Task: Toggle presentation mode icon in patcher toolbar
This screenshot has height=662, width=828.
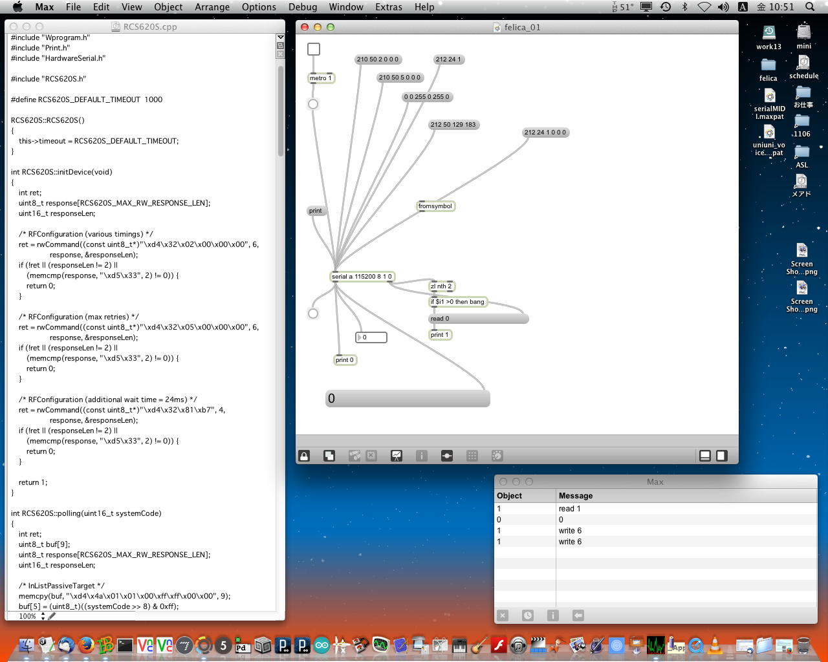Action: [397, 456]
